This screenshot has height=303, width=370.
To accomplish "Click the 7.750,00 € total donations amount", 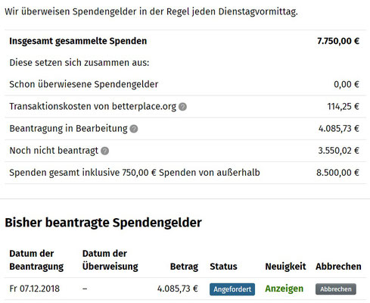I will pos(338,41).
